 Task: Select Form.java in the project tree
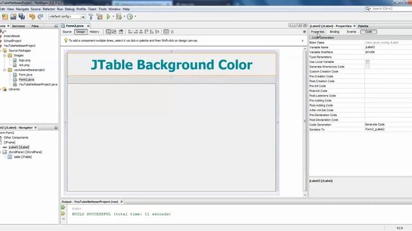(x=26, y=74)
